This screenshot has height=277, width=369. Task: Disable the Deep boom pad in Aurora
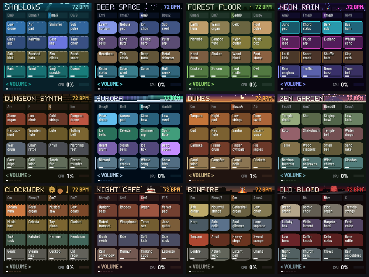(x=170, y=148)
